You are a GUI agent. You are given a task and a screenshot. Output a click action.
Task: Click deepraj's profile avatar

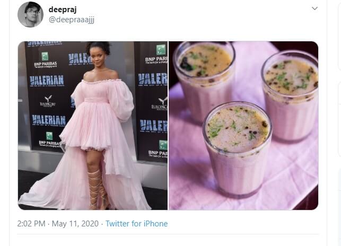click(x=30, y=14)
